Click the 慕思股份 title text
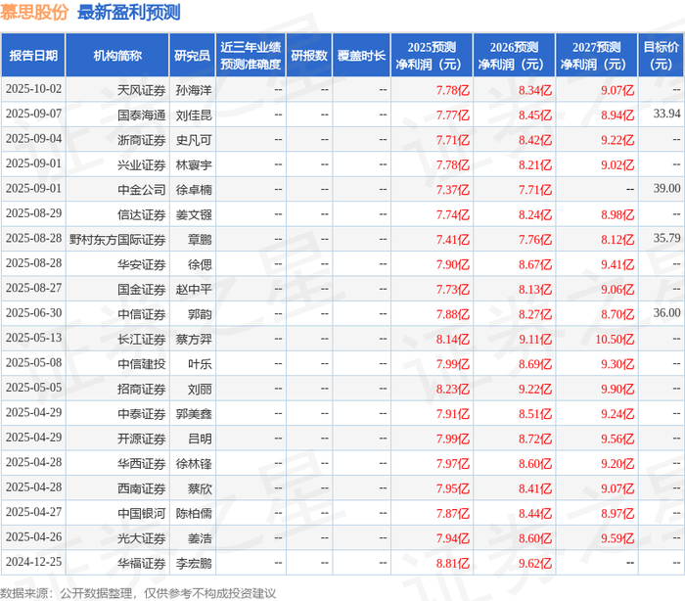Viewport: 685px width, 601px height. tap(34, 12)
